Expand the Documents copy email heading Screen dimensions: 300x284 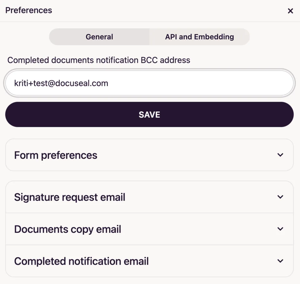tap(67, 229)
